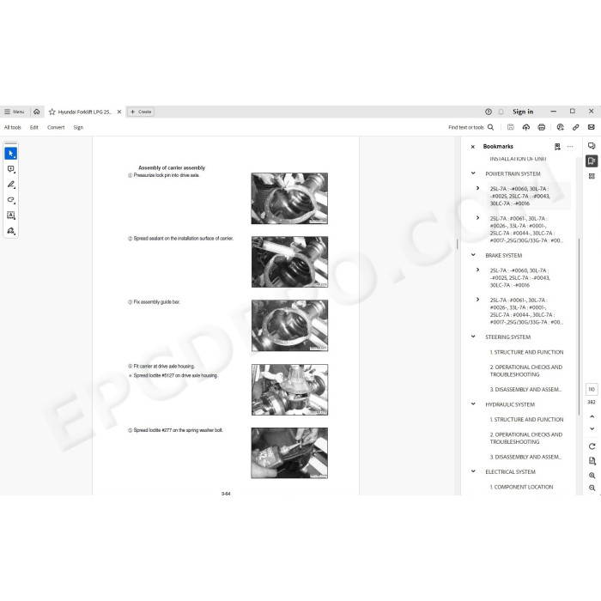Expand second 25L-7A #0061 entry under BRAKE SYSTEM
Image resolution: width=601 pixels, height=601 pixels.
coord(477,300)
